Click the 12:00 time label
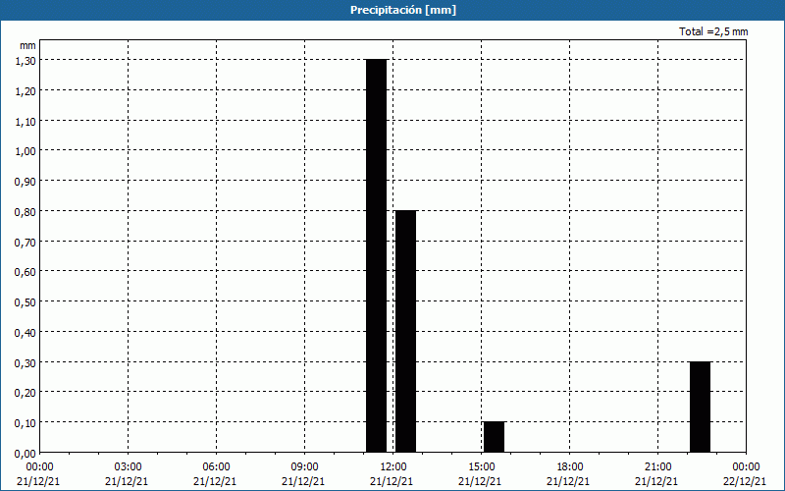This screenshot has height=491, width=785. point(393,467)
